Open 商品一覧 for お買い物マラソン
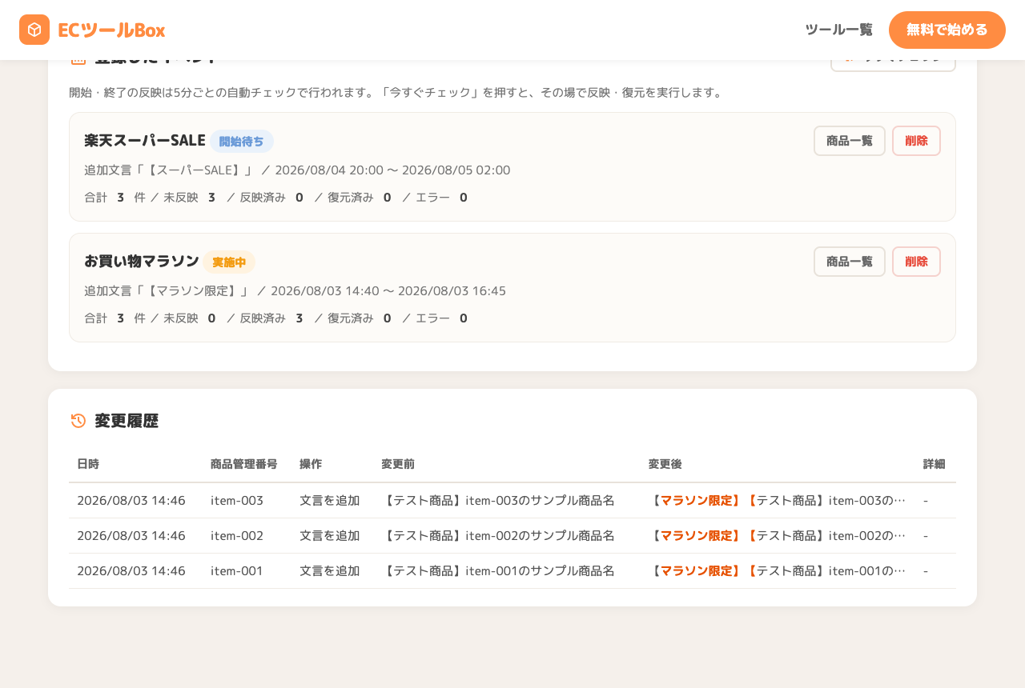1025x688 pixels. tap(850, 262)
